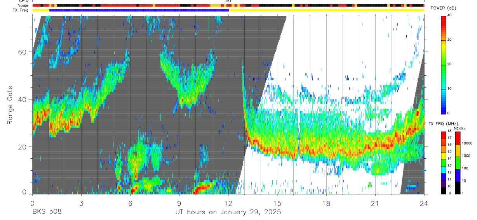Click the CPID value 151 above the noise strip
This screenshot has height=220, width=477.
click(228, 1)
